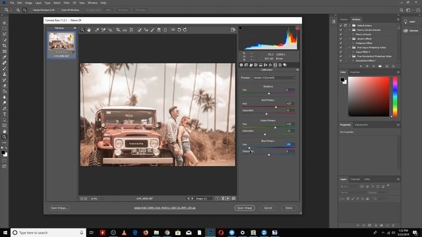
Task: Toggle checkmark for Vogue Effect 4 action
Action: click(341, 52)
